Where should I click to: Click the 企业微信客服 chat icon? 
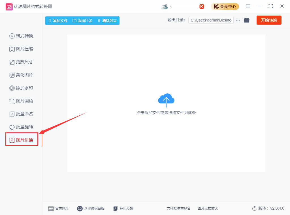click(x=80, y=208)
